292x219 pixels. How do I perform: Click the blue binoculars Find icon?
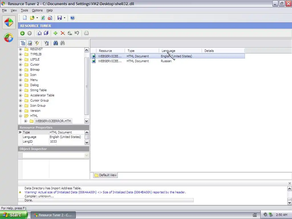coord(56,43)
